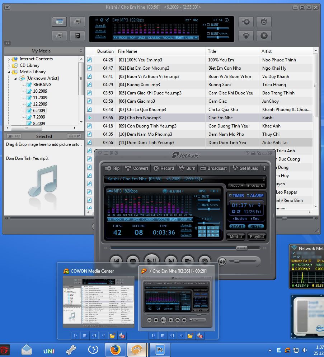The image size is (324, 357).
Task: Click the record R icon in Media Center
Action: [264, 36]
